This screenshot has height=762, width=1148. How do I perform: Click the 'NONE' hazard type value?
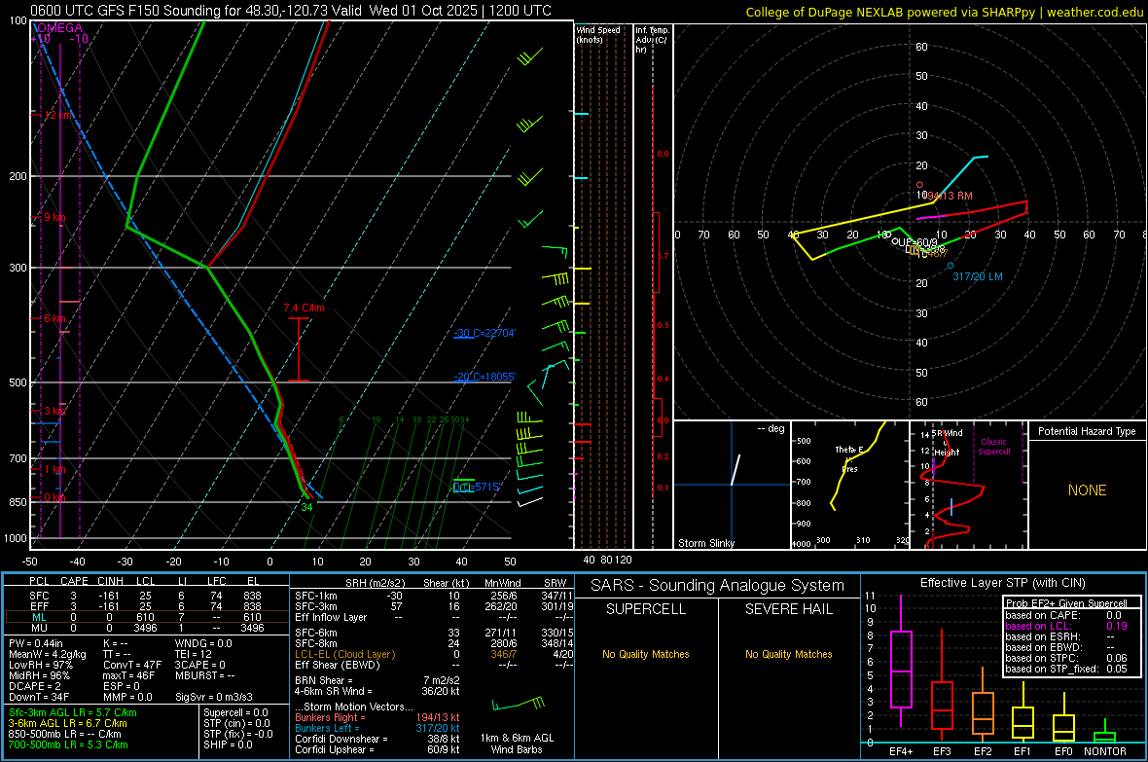tap(1087, 490)
